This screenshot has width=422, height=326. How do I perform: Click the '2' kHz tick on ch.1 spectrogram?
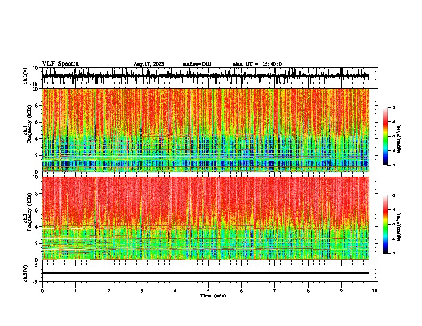(x=37, y=156)
